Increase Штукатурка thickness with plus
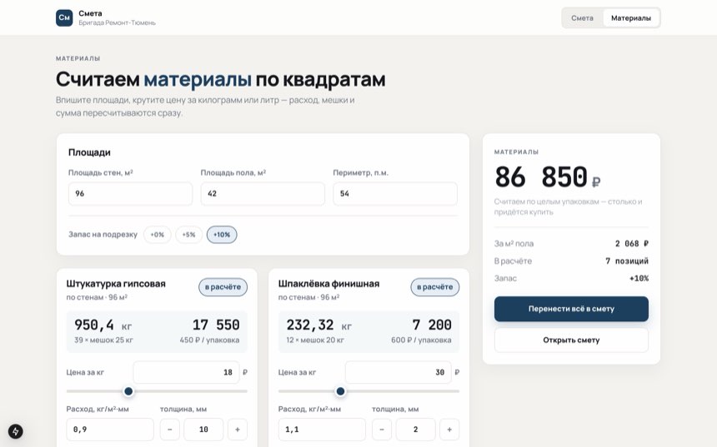Image resolution: width=717 pixels, height=447 pixels. tap(238, 430)
